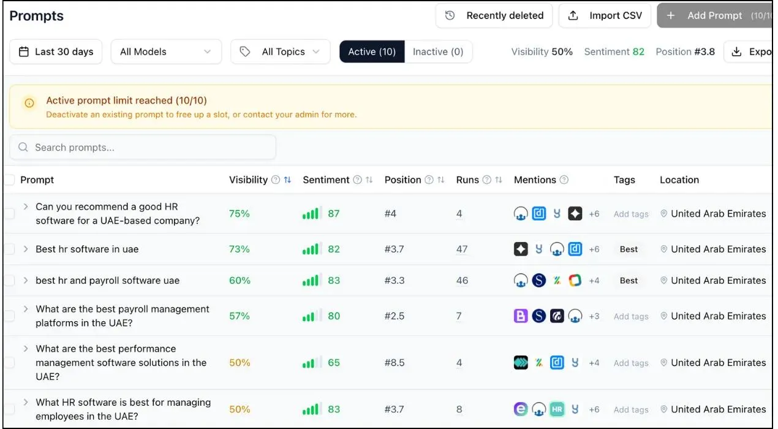Switch to the Active (10) tab
The width and height of the screenshot is (778, 429).
click(x=372, y=52)
